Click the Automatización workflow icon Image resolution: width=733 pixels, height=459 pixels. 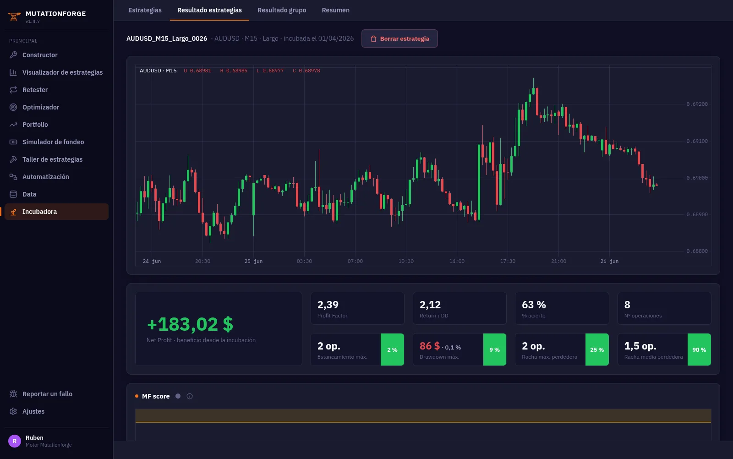(x=13, y=177)
